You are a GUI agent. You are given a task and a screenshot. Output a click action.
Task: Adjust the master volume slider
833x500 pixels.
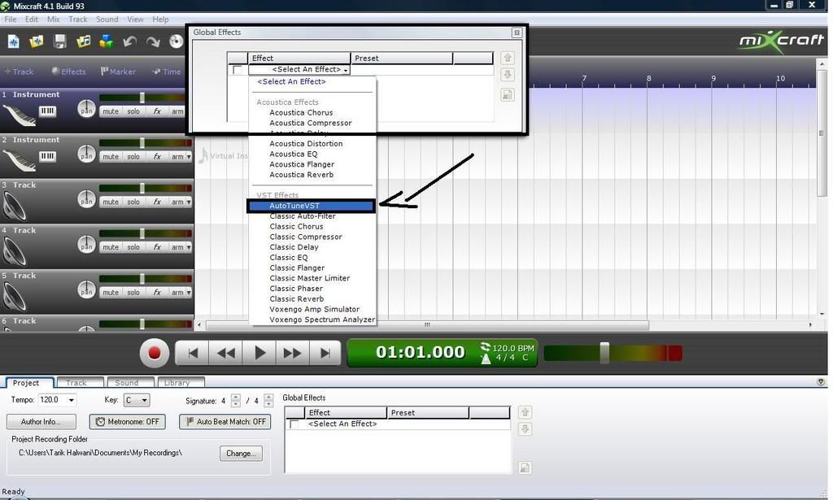tap(604, 353)
